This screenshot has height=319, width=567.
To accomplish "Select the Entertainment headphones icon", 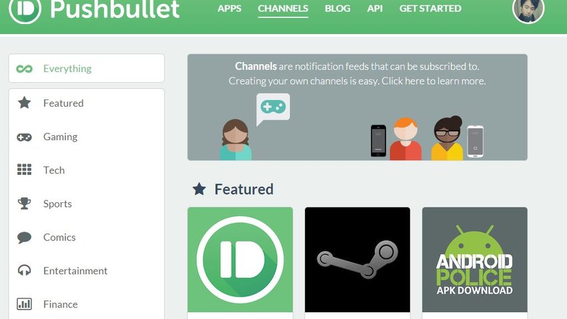I will pyautogui.click(x=24, y=270).
